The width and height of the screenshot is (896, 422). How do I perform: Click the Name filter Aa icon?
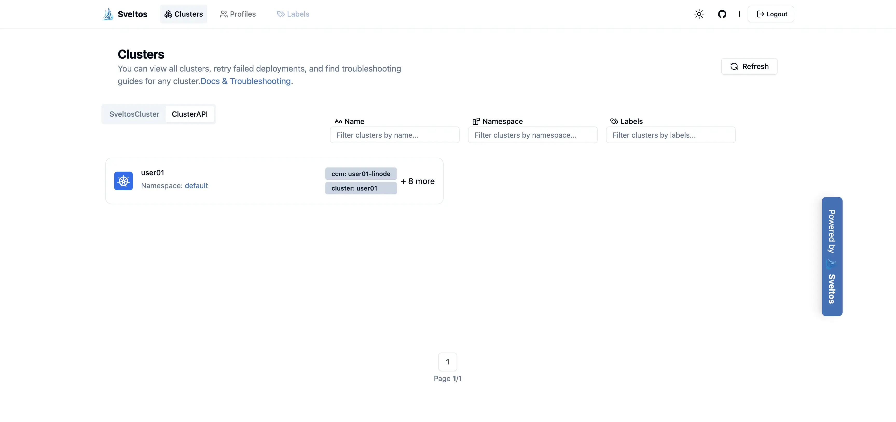point(338,121)
